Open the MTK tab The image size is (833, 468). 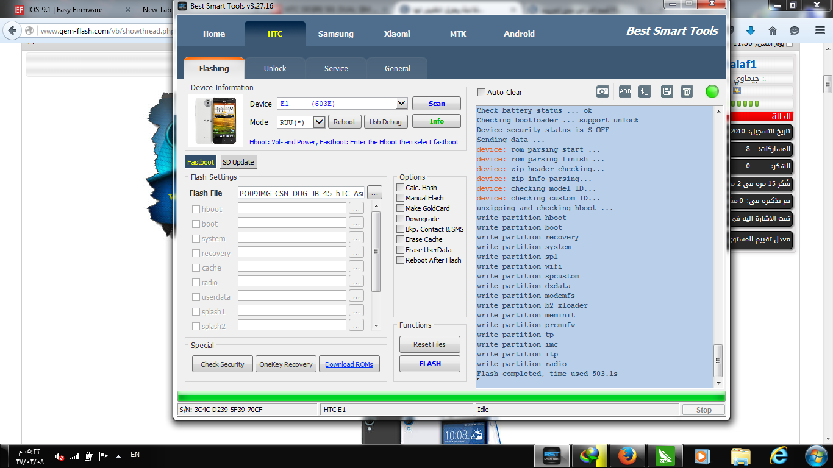click(x=458, y=34)
